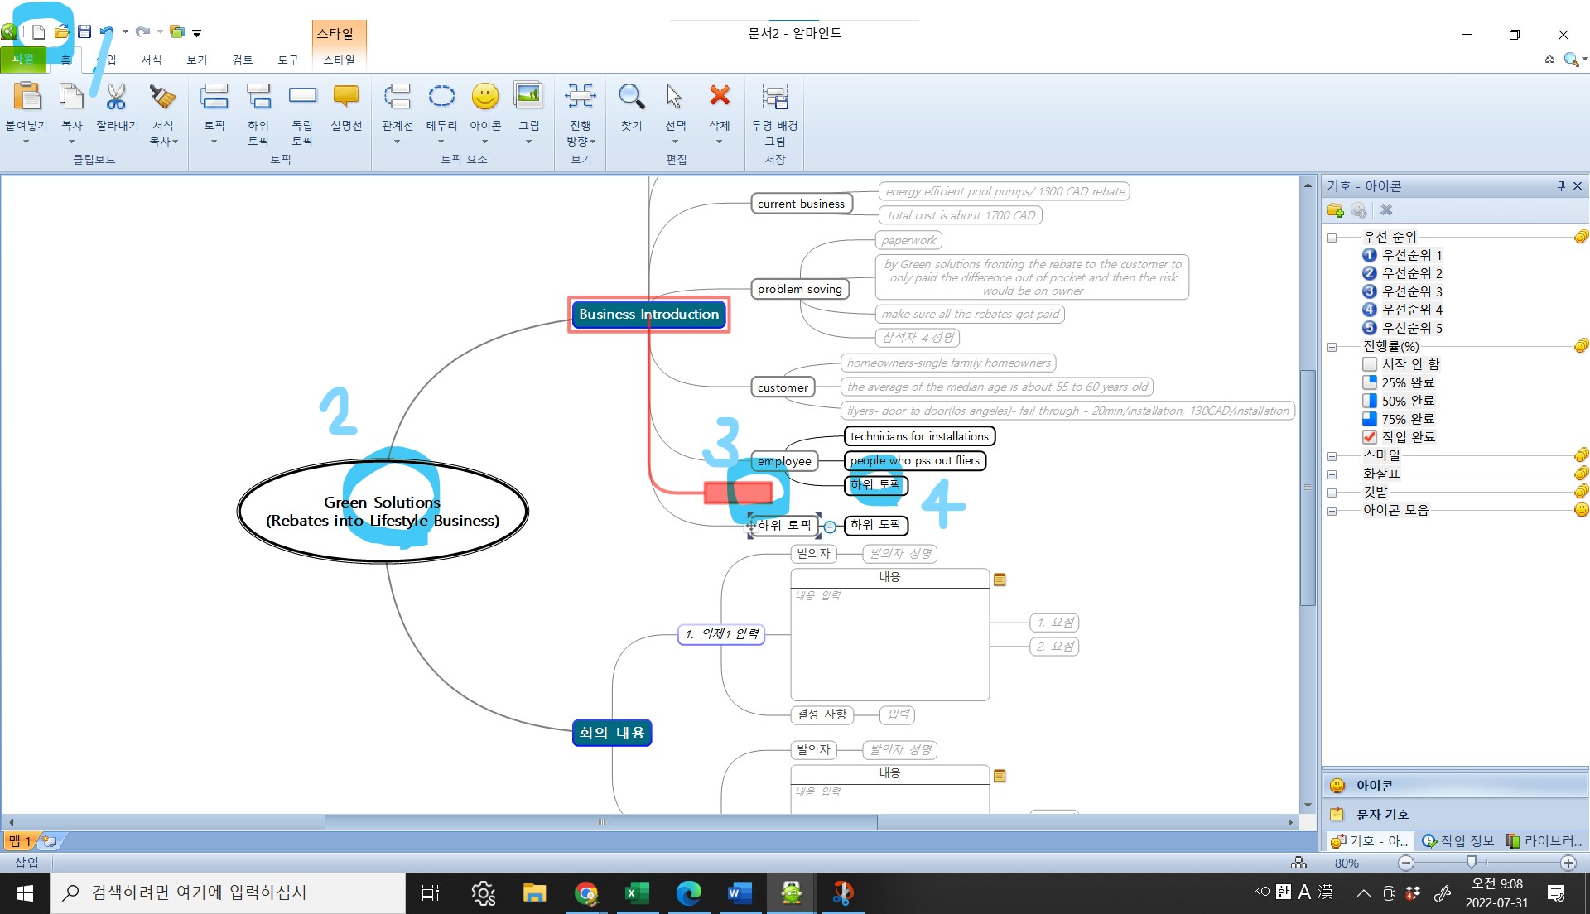Insert a Picture (그림) into the topic
Viewport: 1590px width, 914px height.
click(528, 96)
